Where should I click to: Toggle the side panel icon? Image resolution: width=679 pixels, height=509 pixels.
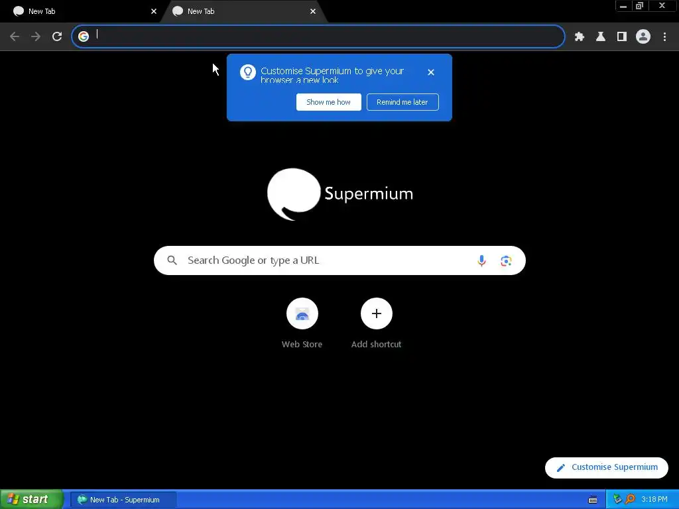click(x=622, y=36)
